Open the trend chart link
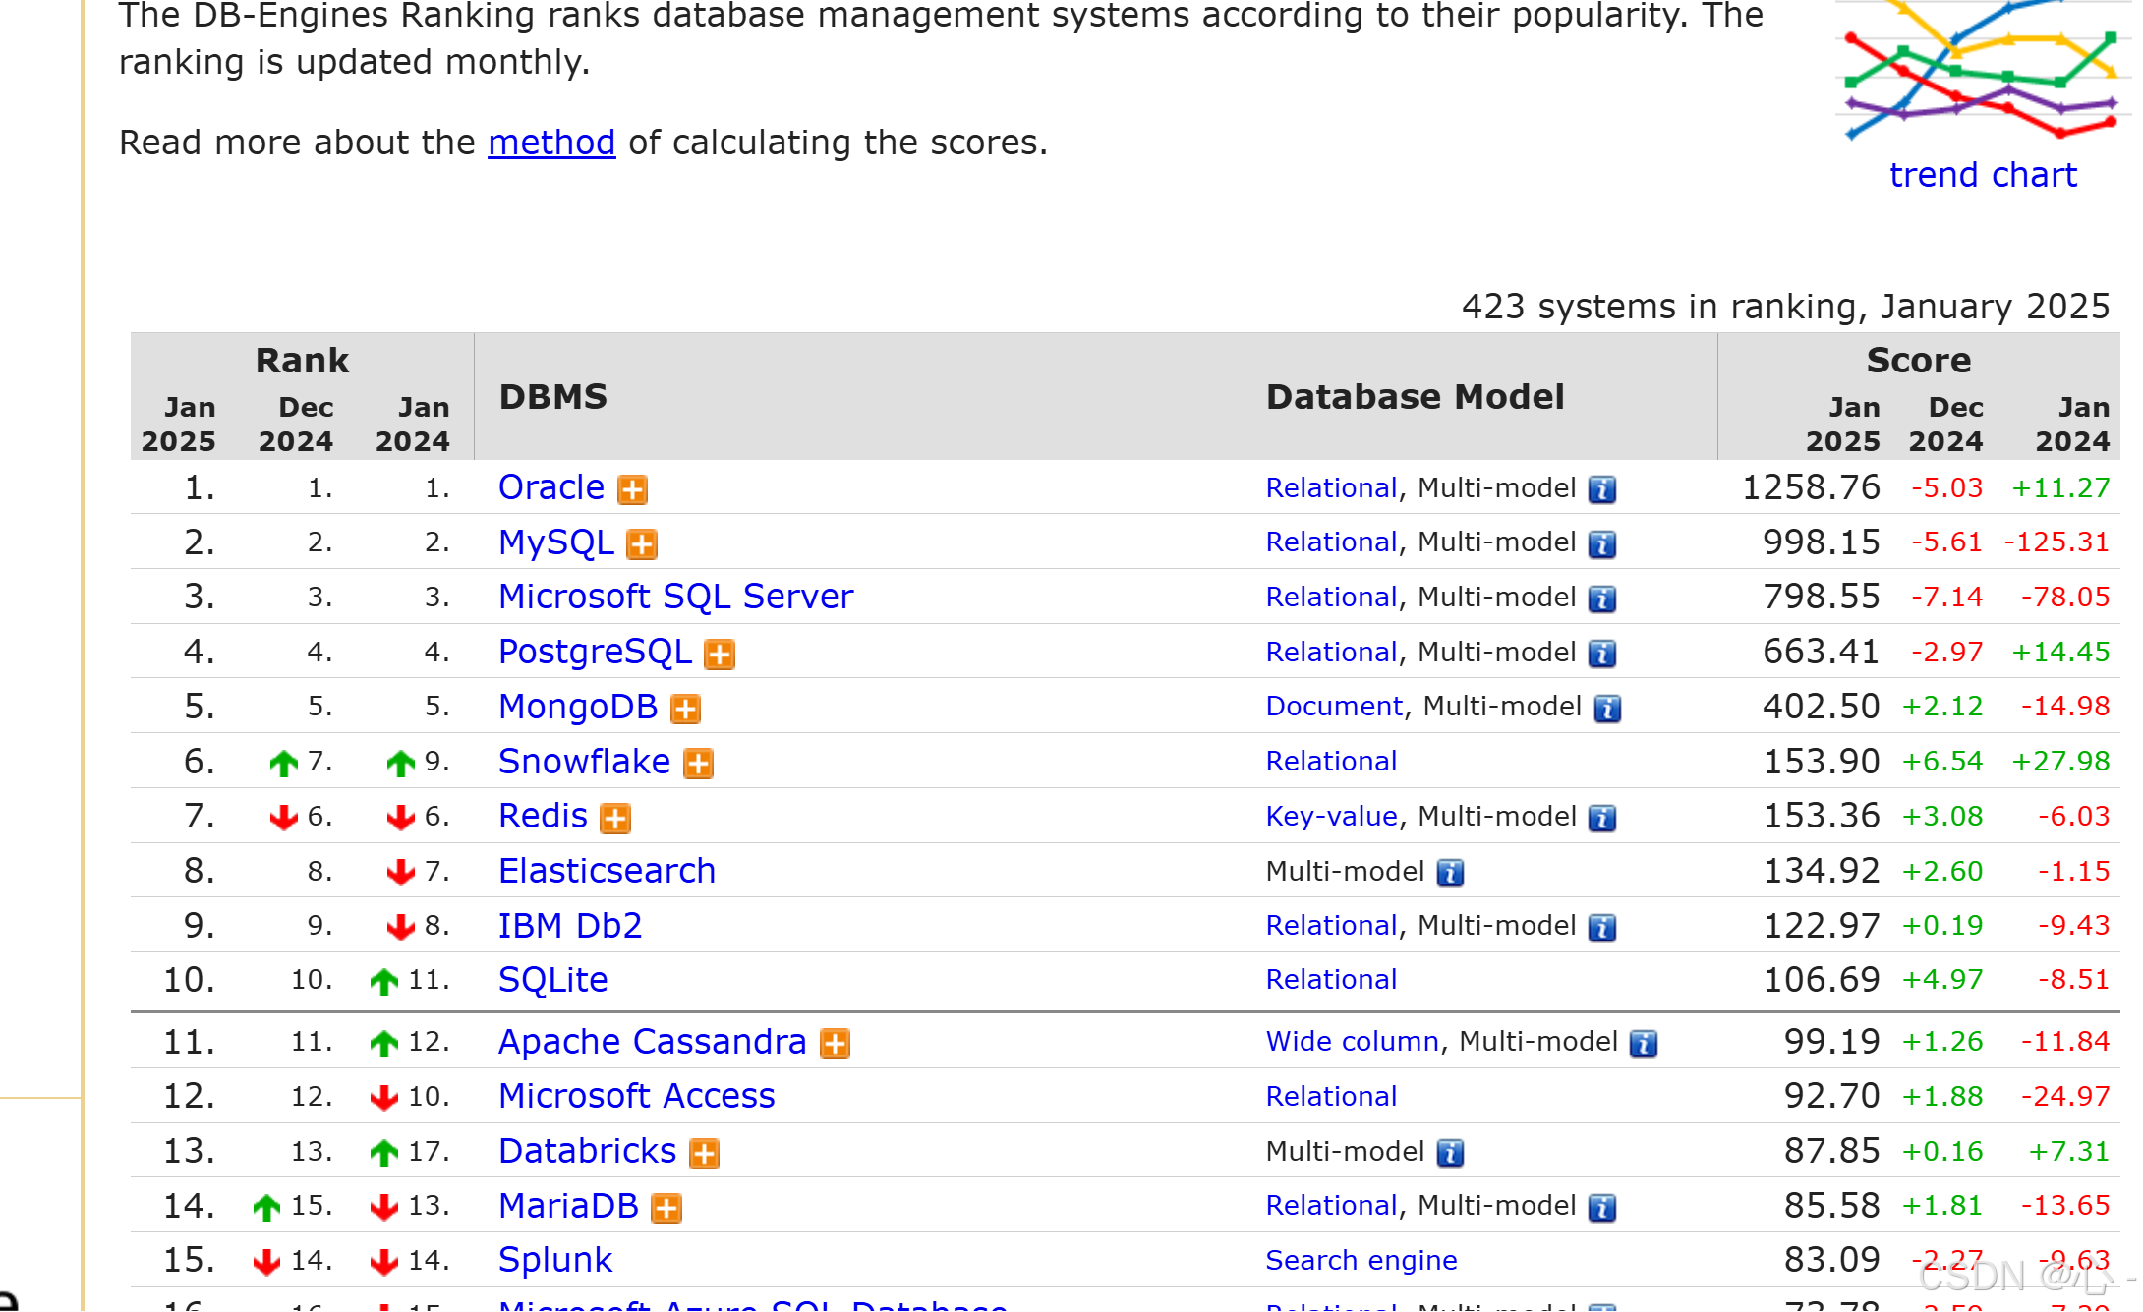Viewport: 2143px width, 1312px height. click(x=1983, y=175)
